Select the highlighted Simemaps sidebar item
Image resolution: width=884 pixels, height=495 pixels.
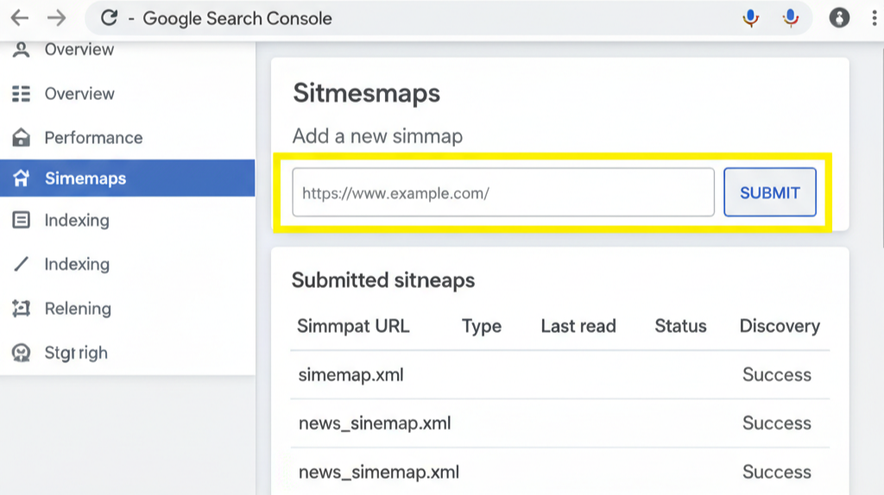point(85,179)
